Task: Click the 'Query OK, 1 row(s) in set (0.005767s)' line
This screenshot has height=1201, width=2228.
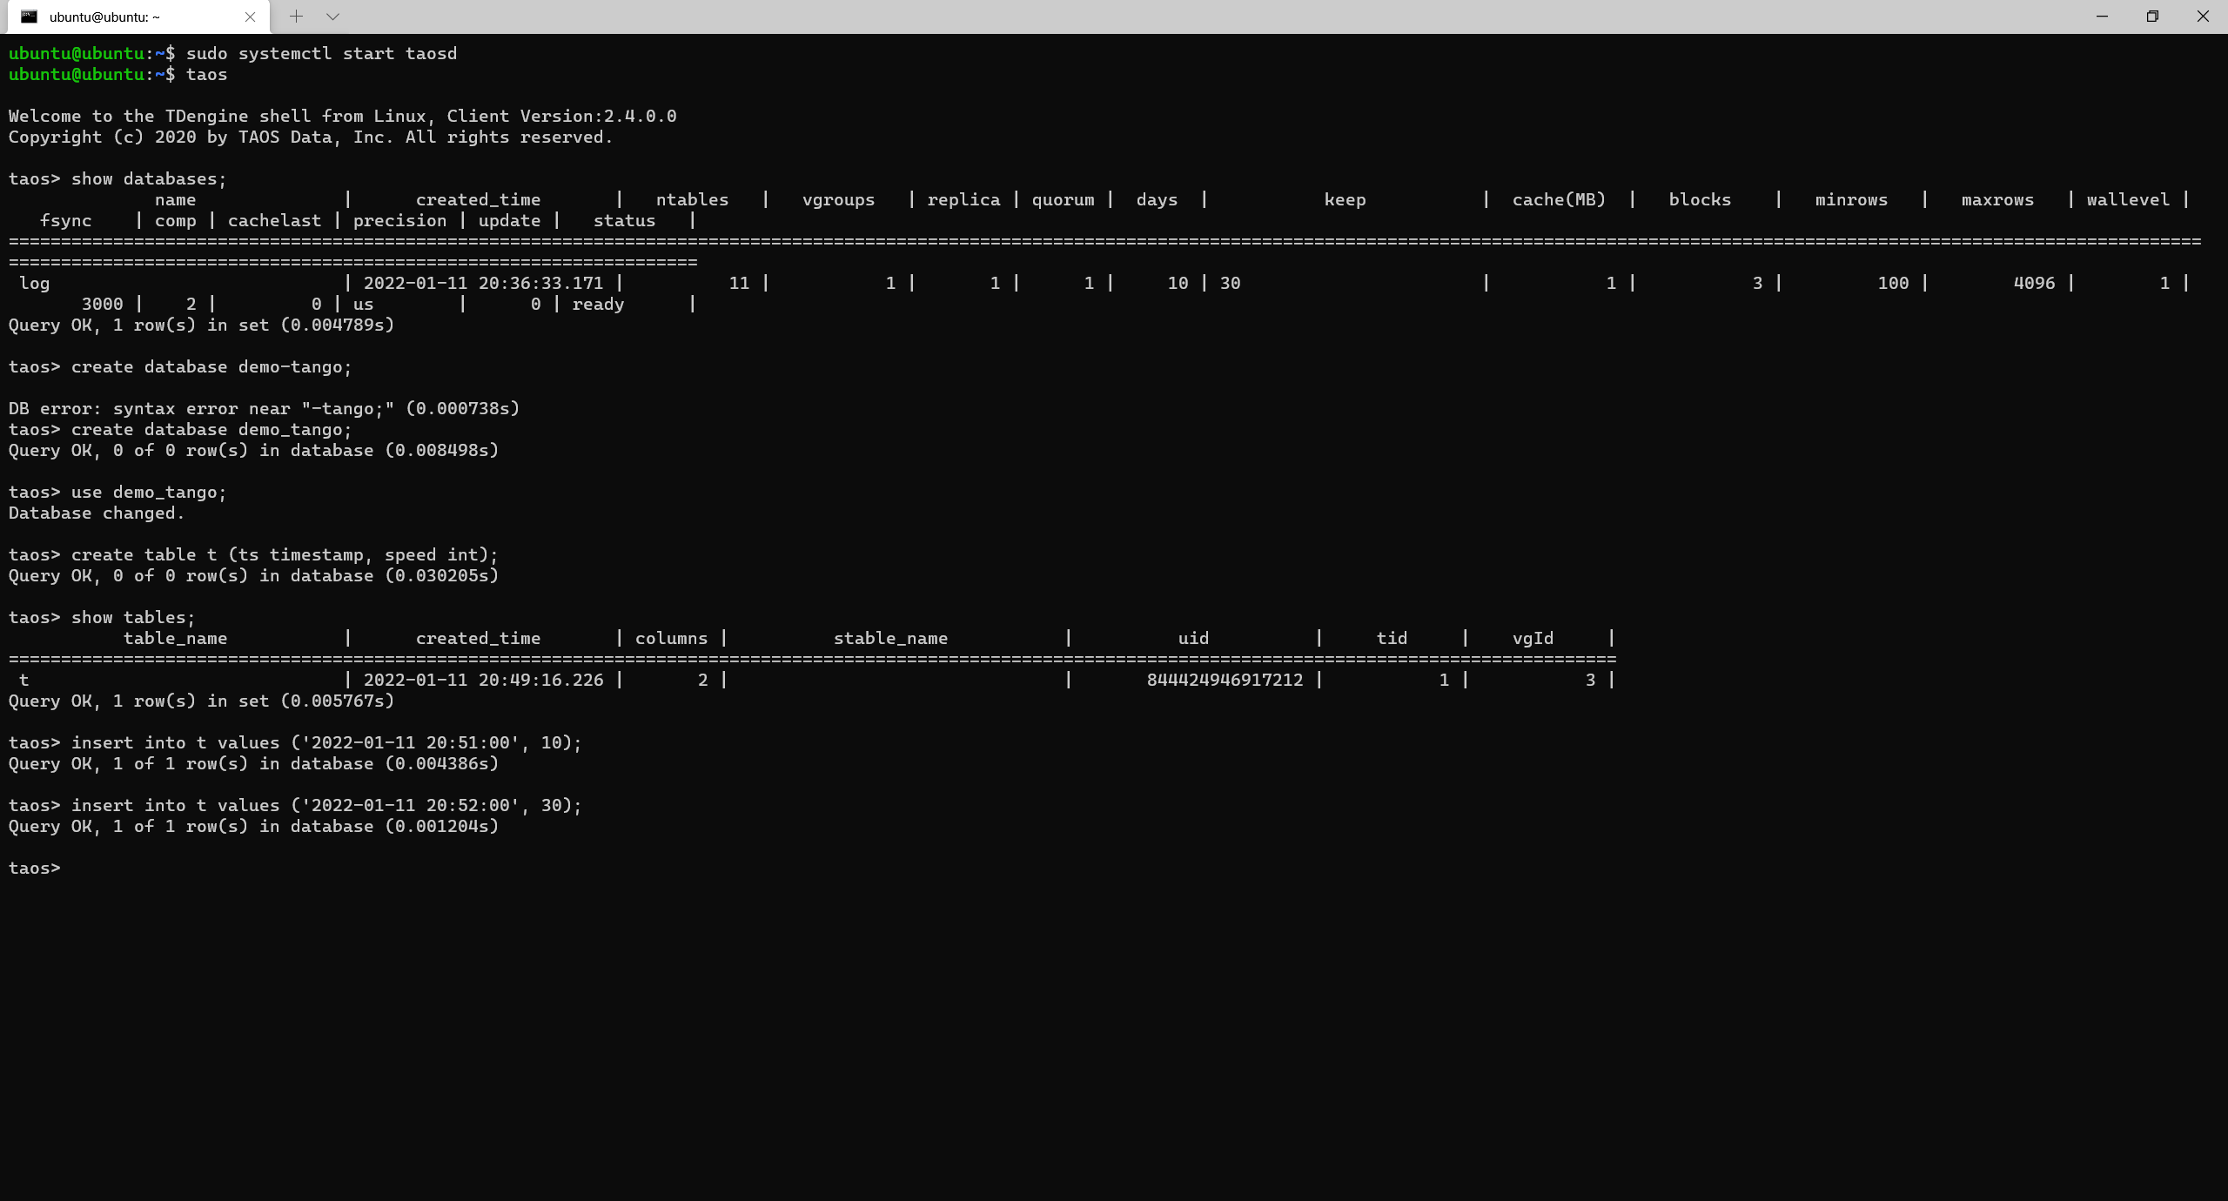Action: [x=201, y=701]
